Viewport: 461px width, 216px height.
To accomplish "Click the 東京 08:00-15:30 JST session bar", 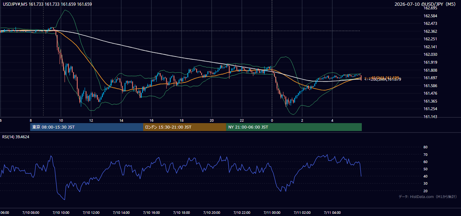I will pyautogui.click(x=87, y=127).
